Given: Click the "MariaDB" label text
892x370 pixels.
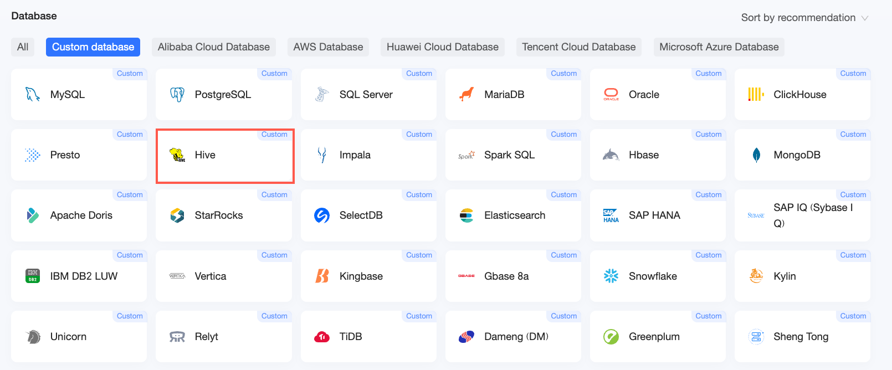Looking at the screenshot, I should [x=504, y=95].
